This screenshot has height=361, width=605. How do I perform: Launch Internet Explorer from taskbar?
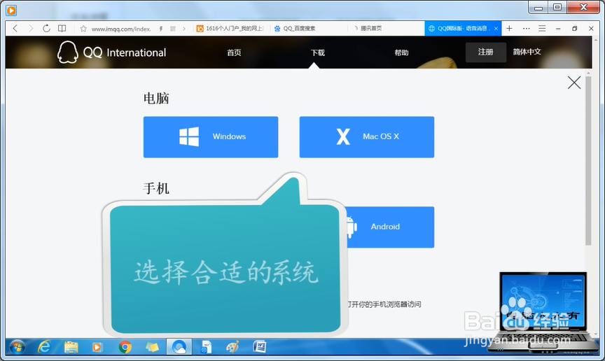44,347
